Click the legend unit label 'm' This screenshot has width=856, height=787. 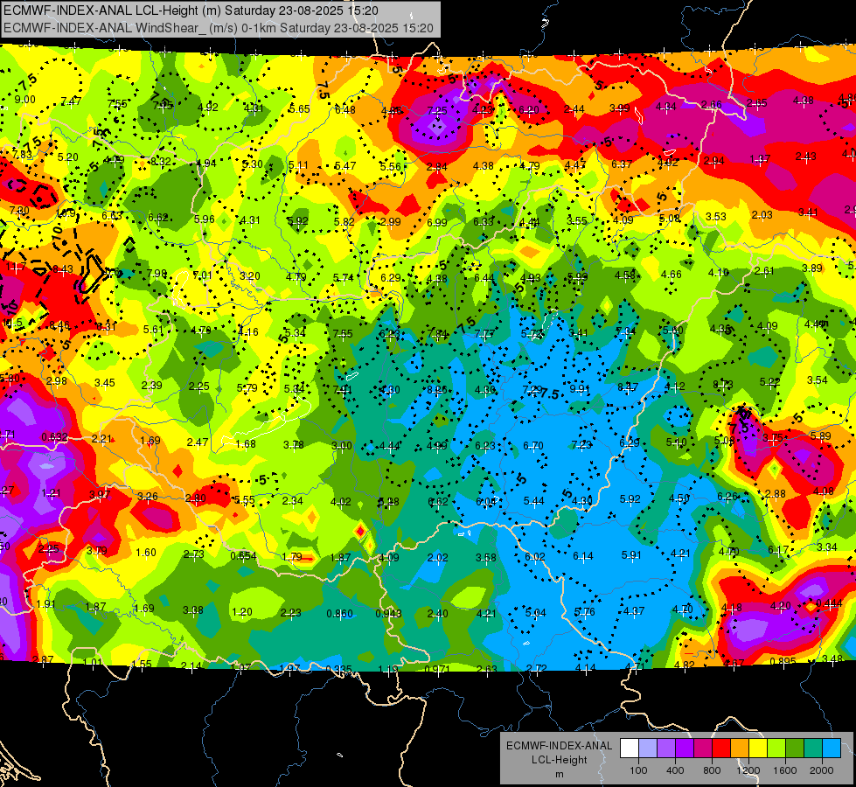(x=559, y=774)
